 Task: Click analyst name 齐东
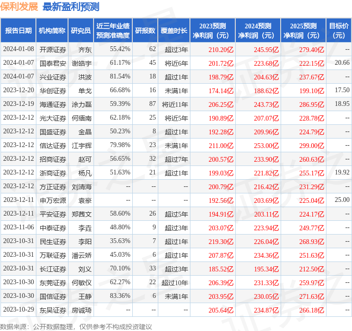[85, 50]
